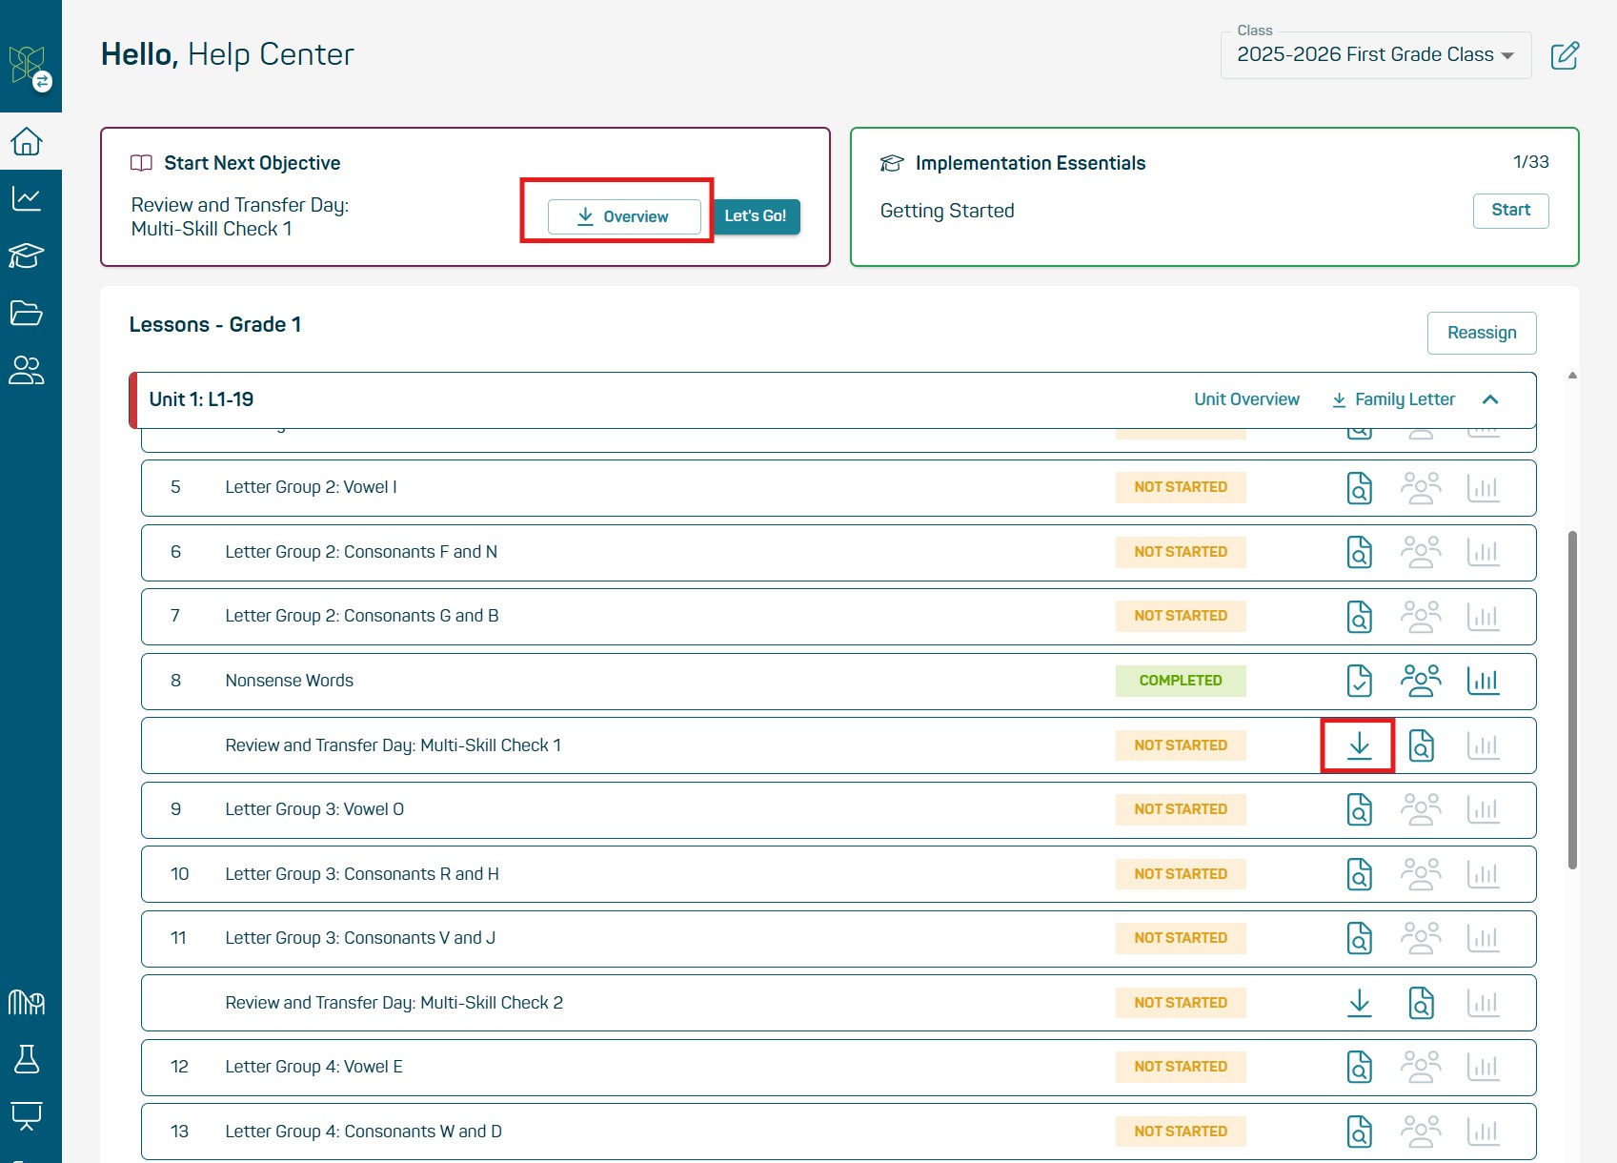This screenshot has height=1163, width=1617.
Task: Select the students group icon in sidebar
Action: pyautogui.click(x=27, y=371)
